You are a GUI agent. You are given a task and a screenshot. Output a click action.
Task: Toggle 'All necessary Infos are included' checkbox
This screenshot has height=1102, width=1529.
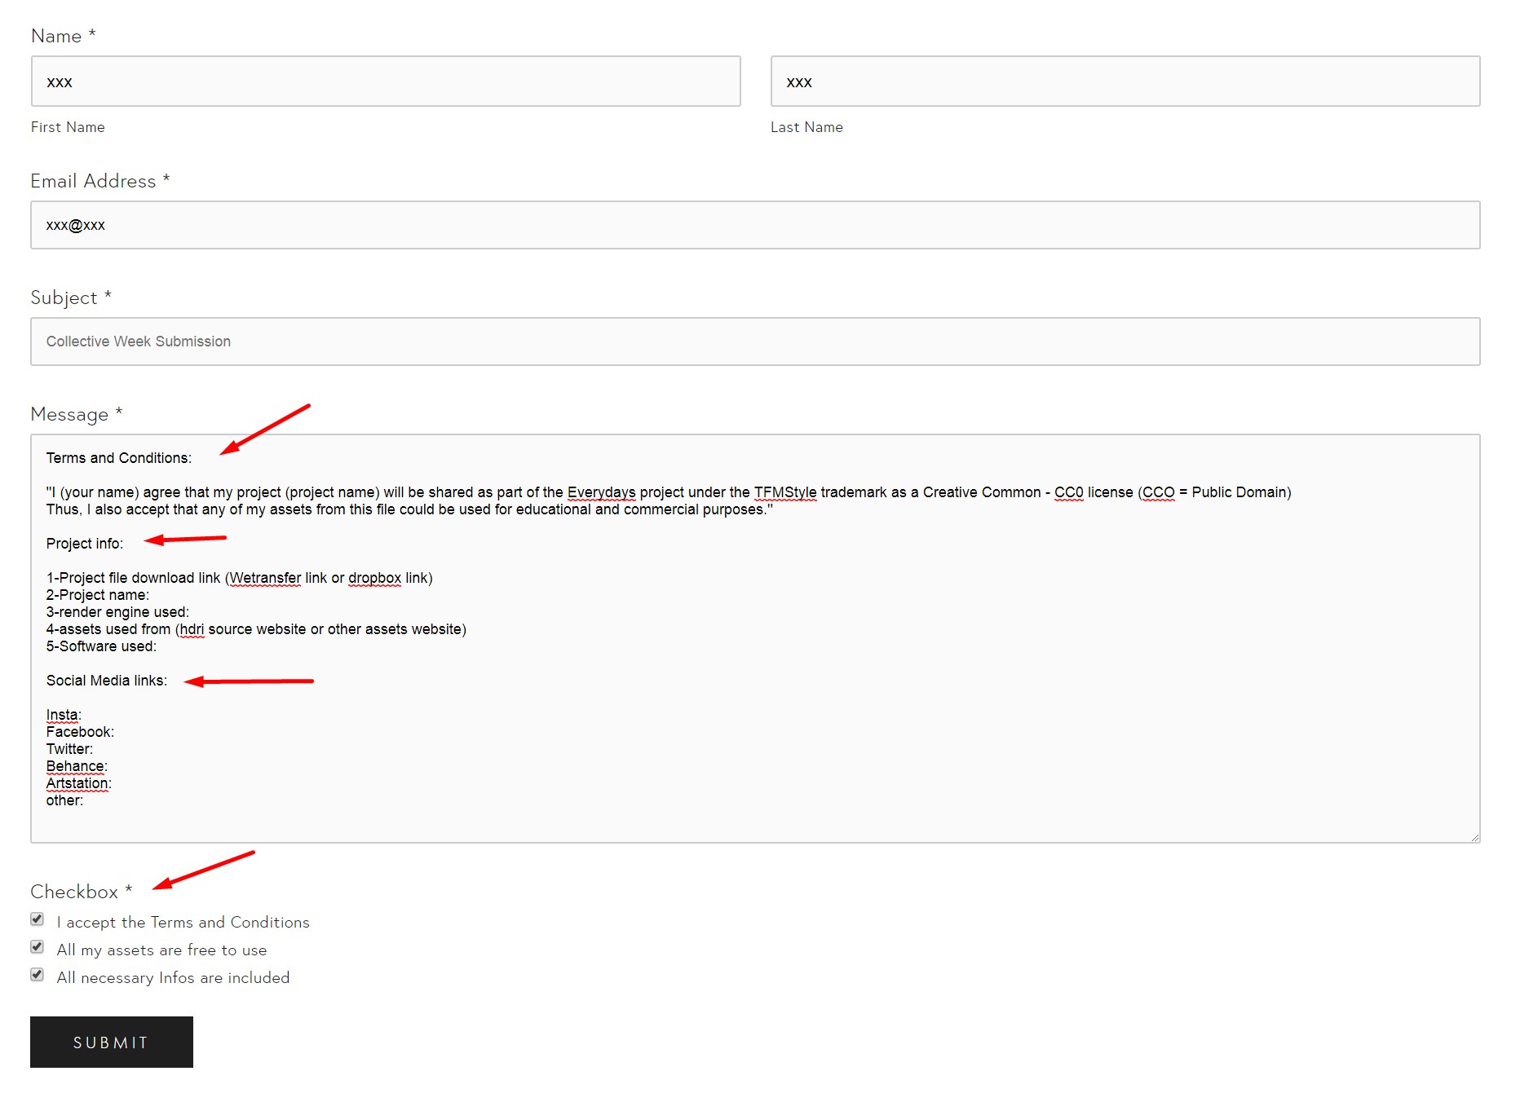click(x=38, y=975)
